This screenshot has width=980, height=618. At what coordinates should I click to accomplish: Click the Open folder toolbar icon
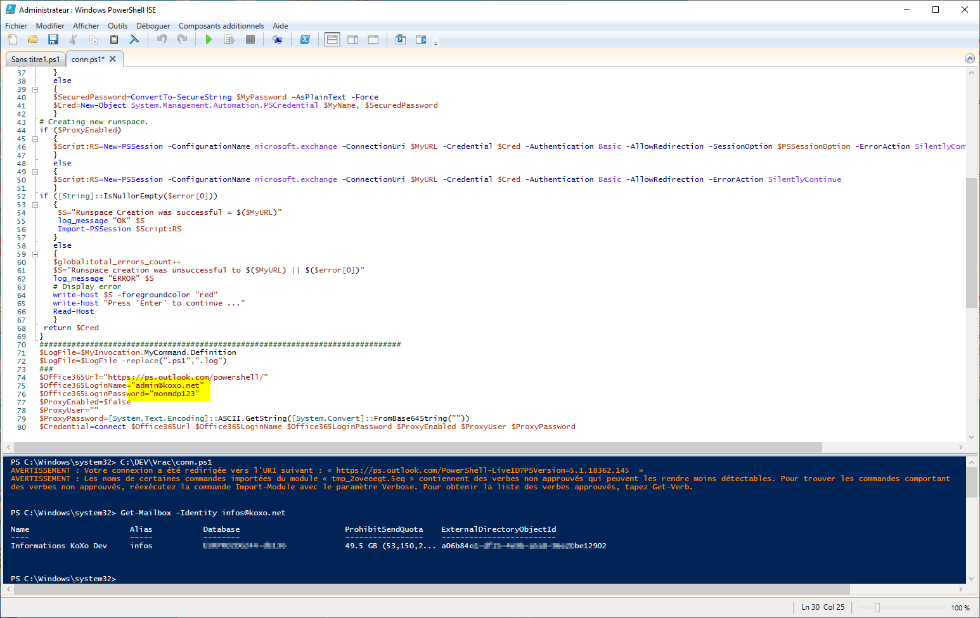(33, 39)
